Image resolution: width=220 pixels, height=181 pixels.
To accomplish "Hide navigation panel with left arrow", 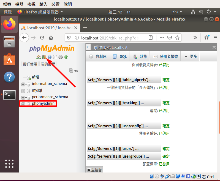I will tap(88, 47).
